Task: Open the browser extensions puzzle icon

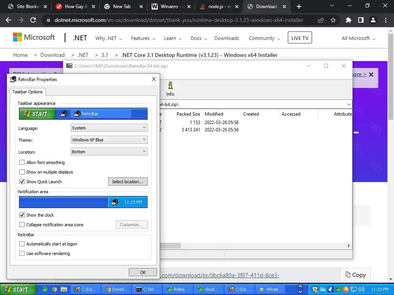Action: coord(349,20)
